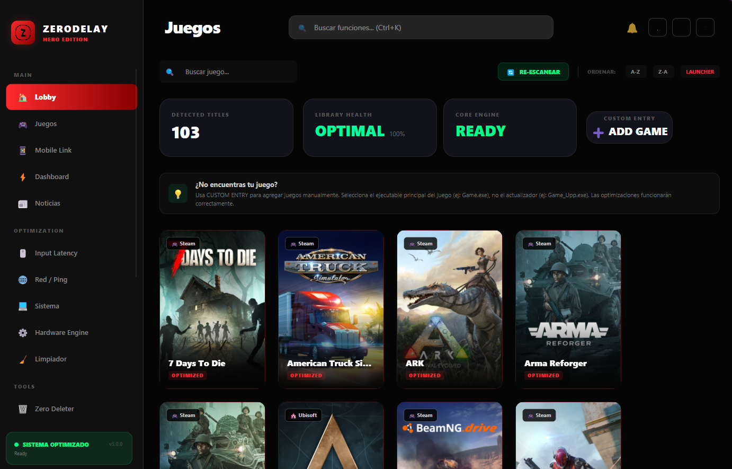Click OPTIMIZED tag under ARK
Screen dimensions: 732x469
click(425, 376)
